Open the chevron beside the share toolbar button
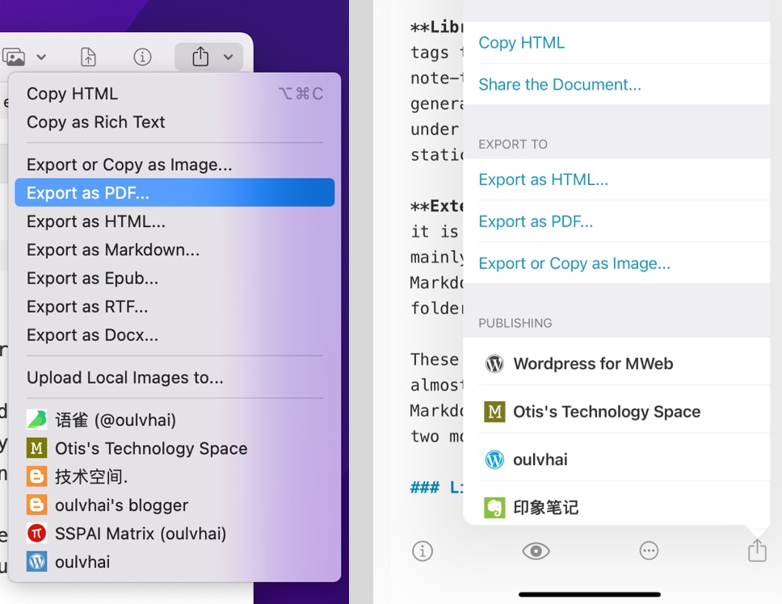The width and height of the screenshot is (782, 604). [x=229, y=57]
